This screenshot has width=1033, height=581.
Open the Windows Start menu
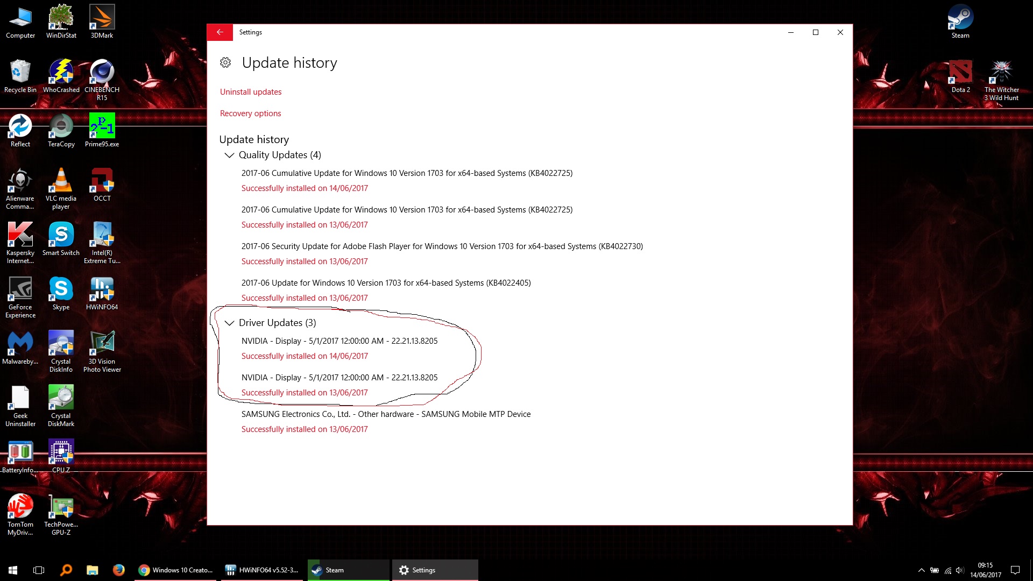[x=13, y=570]
